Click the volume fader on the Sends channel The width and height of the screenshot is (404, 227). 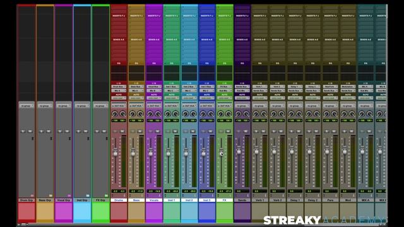(x=239, y=150)
